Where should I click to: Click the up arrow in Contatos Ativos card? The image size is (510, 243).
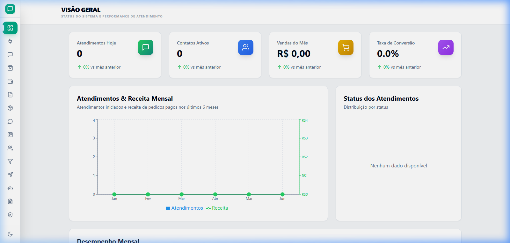click(179, 67)
